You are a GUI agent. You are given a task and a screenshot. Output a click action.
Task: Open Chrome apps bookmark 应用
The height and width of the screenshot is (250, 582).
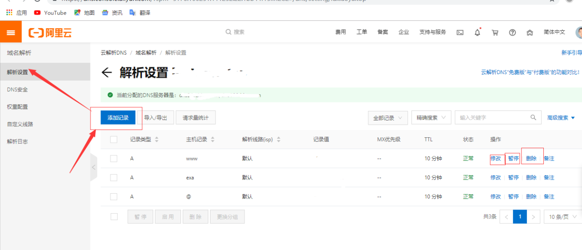(x=16, y=13)
